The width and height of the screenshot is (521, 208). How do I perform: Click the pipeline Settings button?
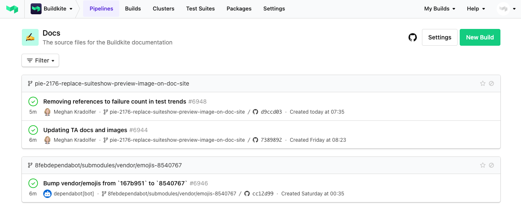point(440,37)
